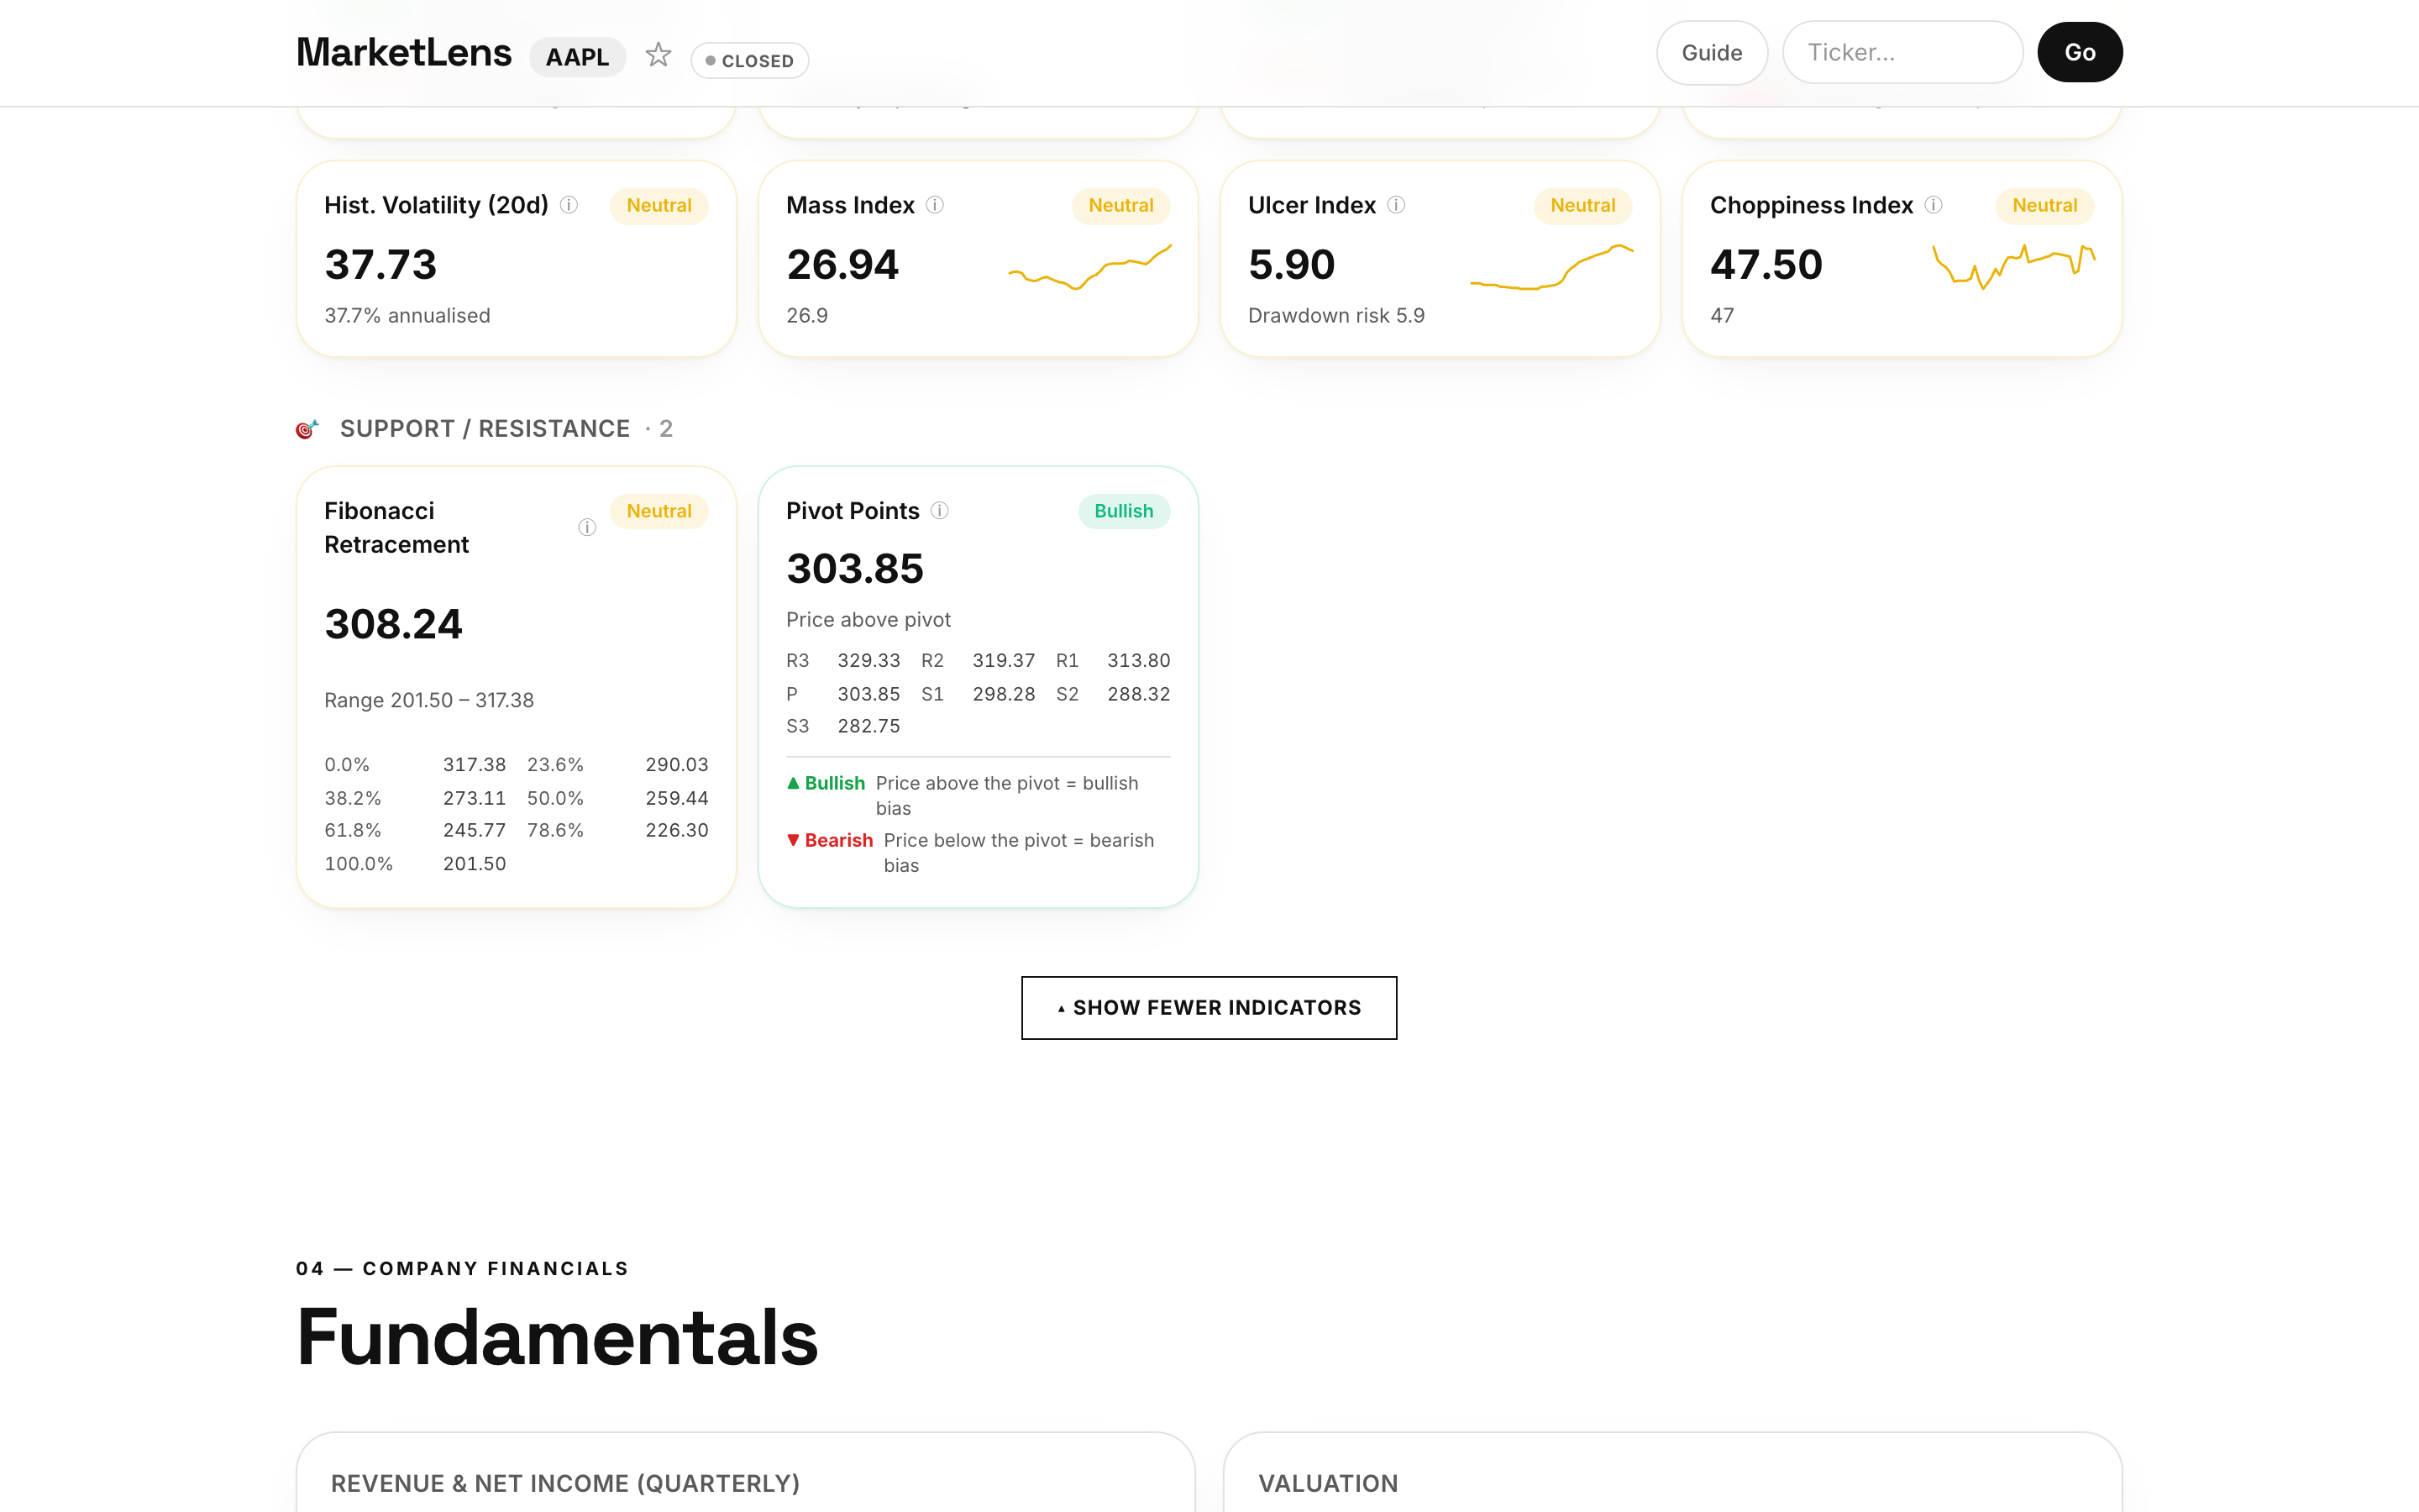This screenshot has width=2419, height=1512.
Task: Click Neutral badge on Hist. Volatility card
Action: click(x=659, y=205)
